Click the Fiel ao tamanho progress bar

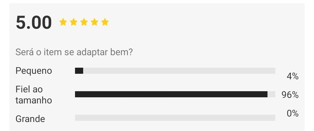pyautogui.click(x=175, y=94)
